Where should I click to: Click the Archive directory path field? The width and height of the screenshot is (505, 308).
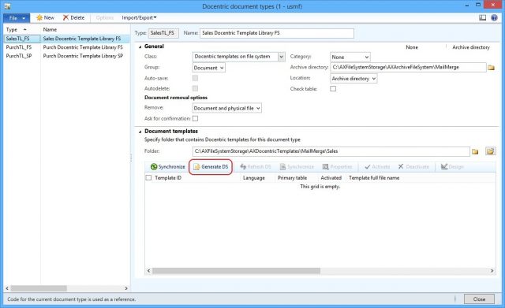[x=408, y=68]
